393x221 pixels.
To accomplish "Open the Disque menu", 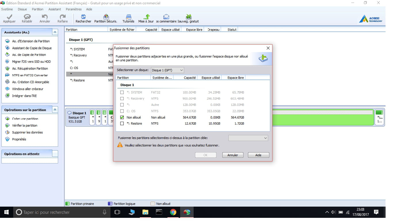I will click(x=22, y=9).
